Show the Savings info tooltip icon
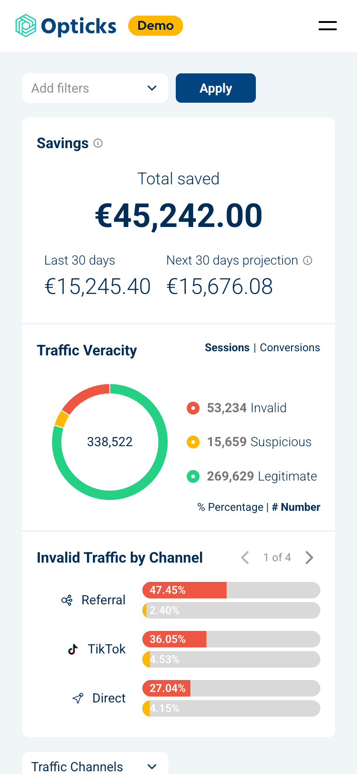Screen dimensions: 357x774 (x=98, y=143)
